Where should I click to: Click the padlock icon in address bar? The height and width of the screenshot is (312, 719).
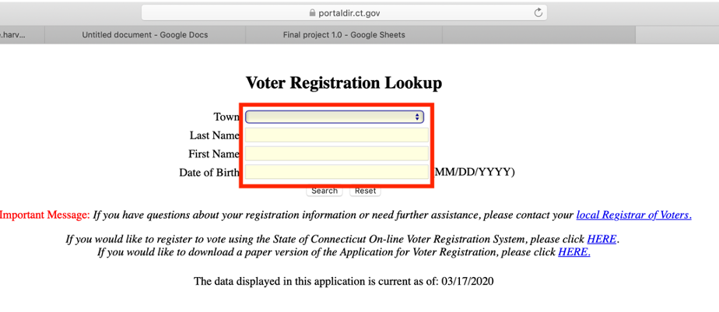point(312,13)
